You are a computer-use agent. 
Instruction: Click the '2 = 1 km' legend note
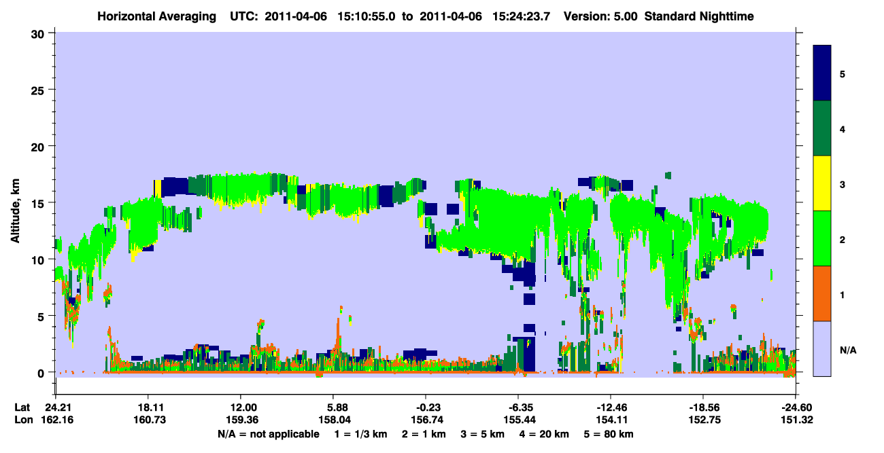424,434
